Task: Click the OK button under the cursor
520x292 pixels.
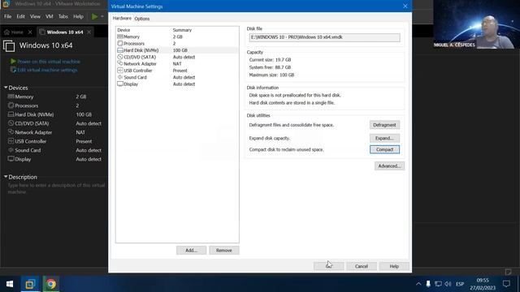Action: (328, 266)
